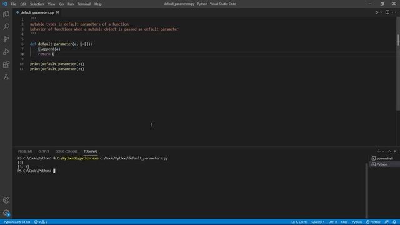Open errors and warnings count in status bar
The width and height of the screenshot is (400, 225).
coord(41,222)
